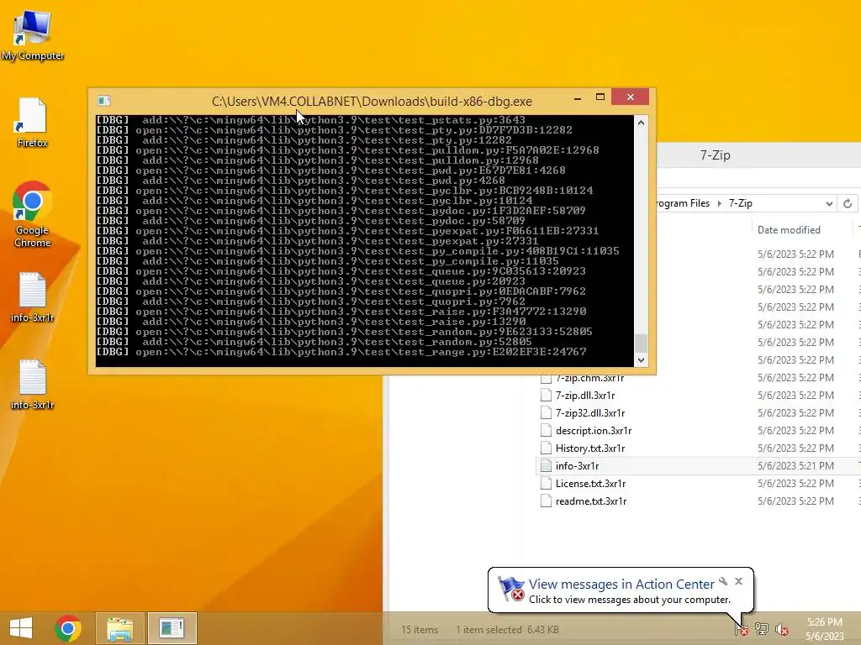The image size is (861, 645).
Task: Click the Program Files breadcrumb
Action: [x=683, y=203]
